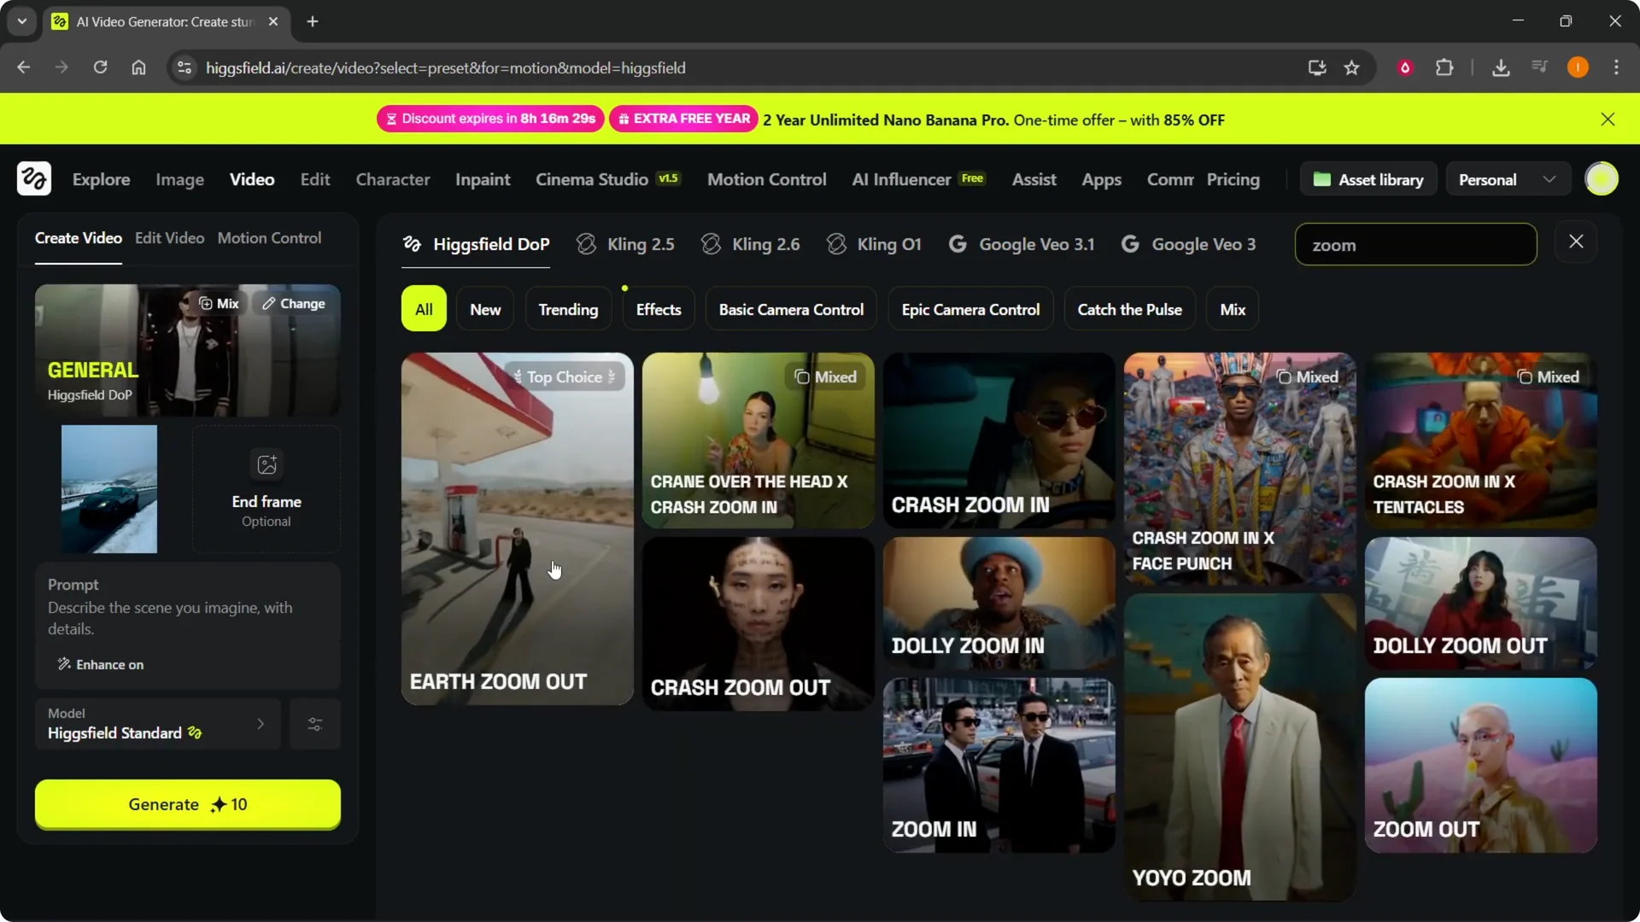Open the browser extensions puzzle icon
Image resolution: width=1640 pixels, height=922 pixels.
point(1444,68)
